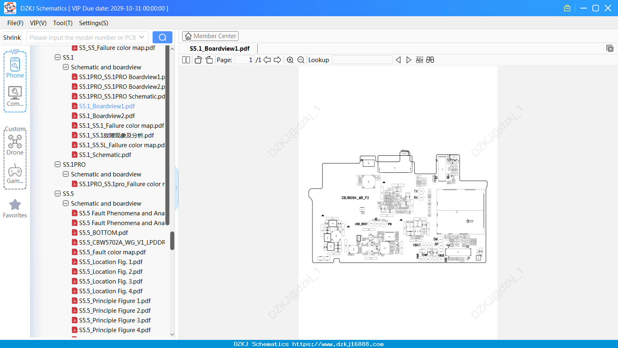The width and height of the screenshot is (618, 348).
Task: Toggle the two-page view icon
Action: [x=186, y=60]
